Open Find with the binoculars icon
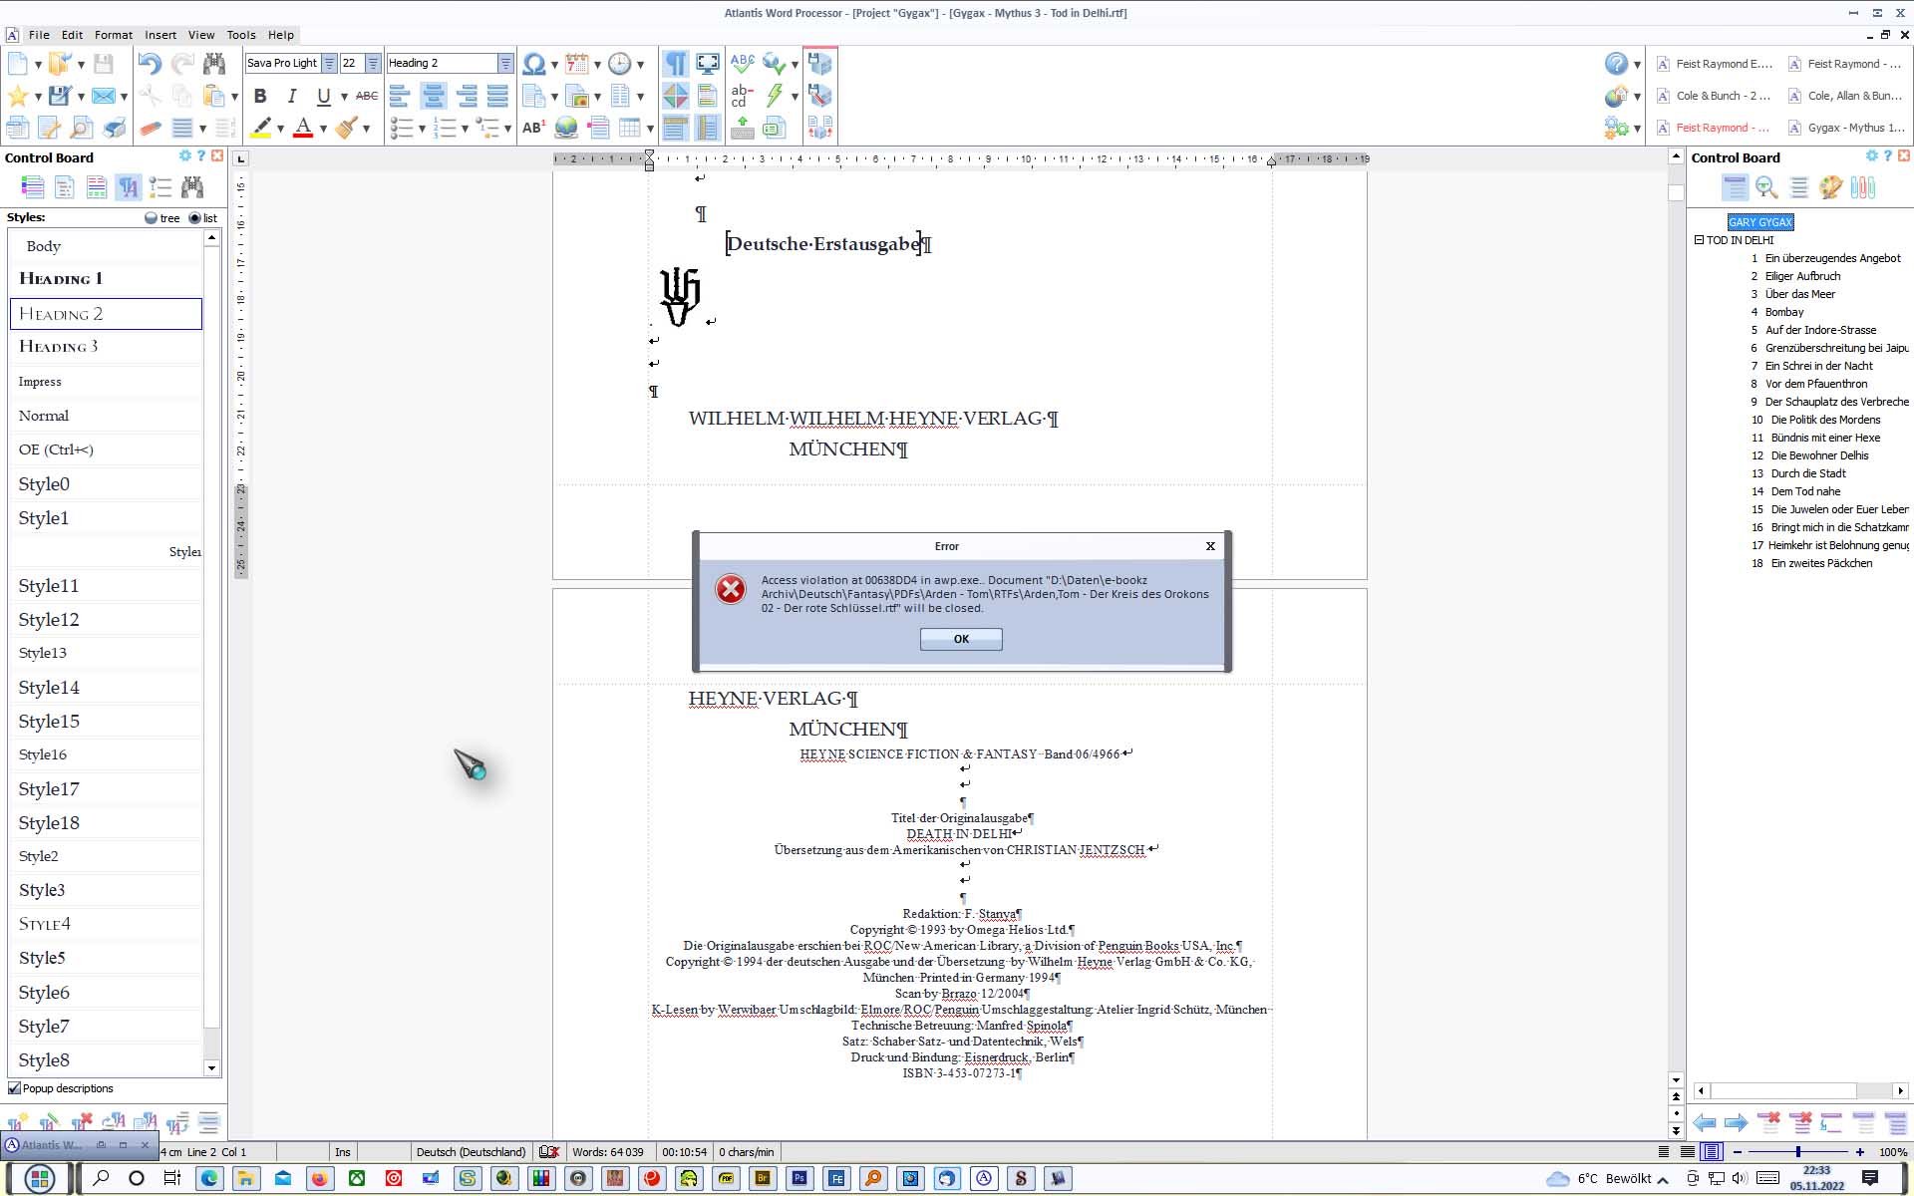 click(x=214, y=64)
